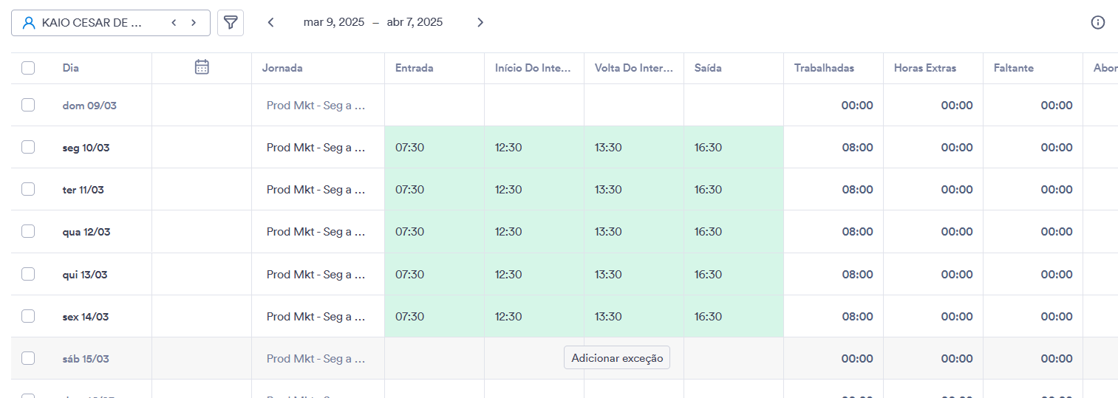Screen dimensions: 1118x398
Task: Click the employee person icon
Action: coord(29,23)
